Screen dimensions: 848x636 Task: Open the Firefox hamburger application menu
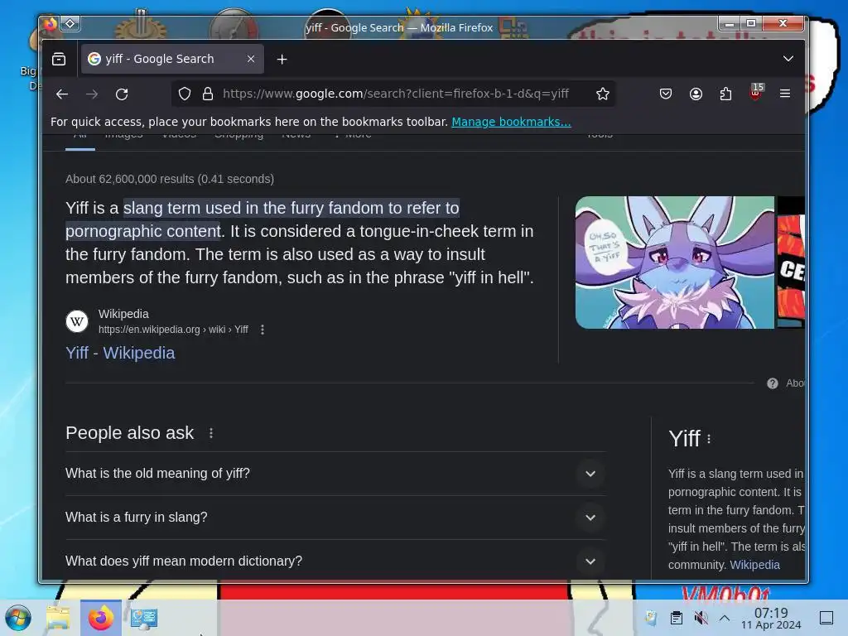pyautogui.click(x=785, y=94)
